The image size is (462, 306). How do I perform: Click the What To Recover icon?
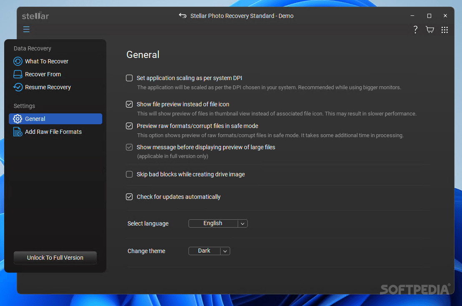pyautogui.click(x=18, y=61)
